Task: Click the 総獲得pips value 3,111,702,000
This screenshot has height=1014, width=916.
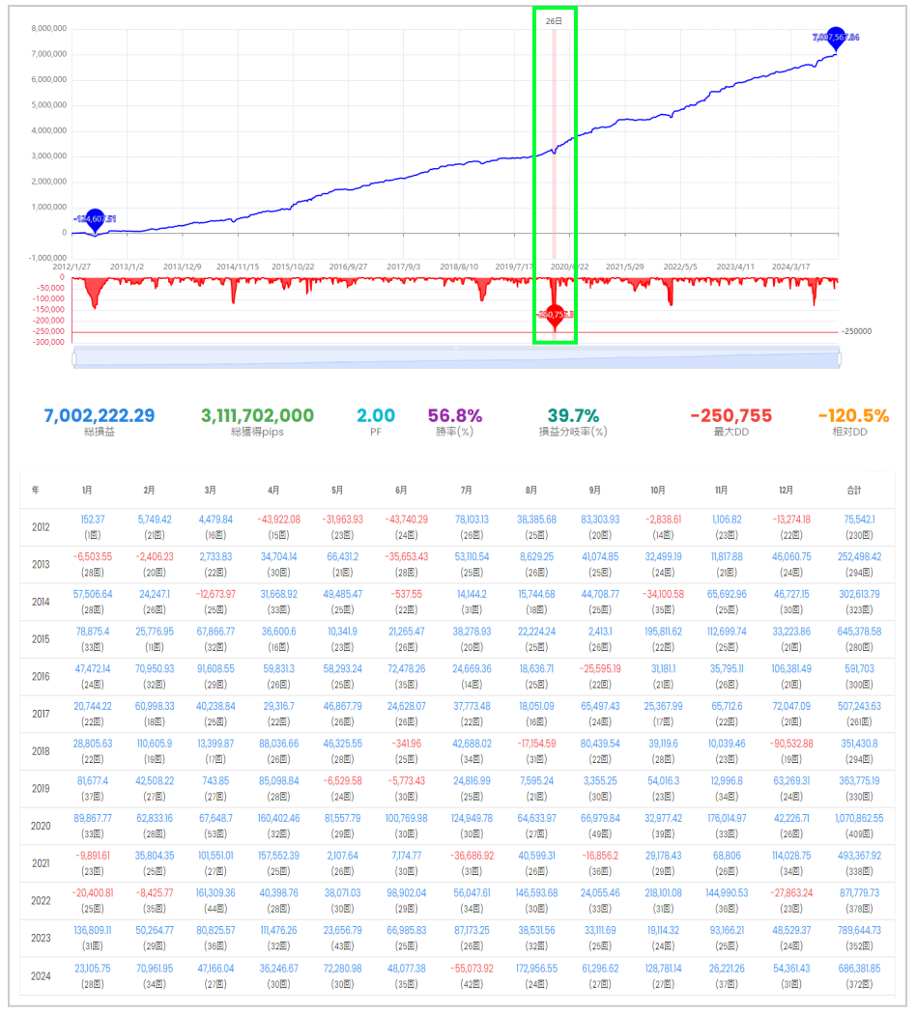Action: pos(258,415)
